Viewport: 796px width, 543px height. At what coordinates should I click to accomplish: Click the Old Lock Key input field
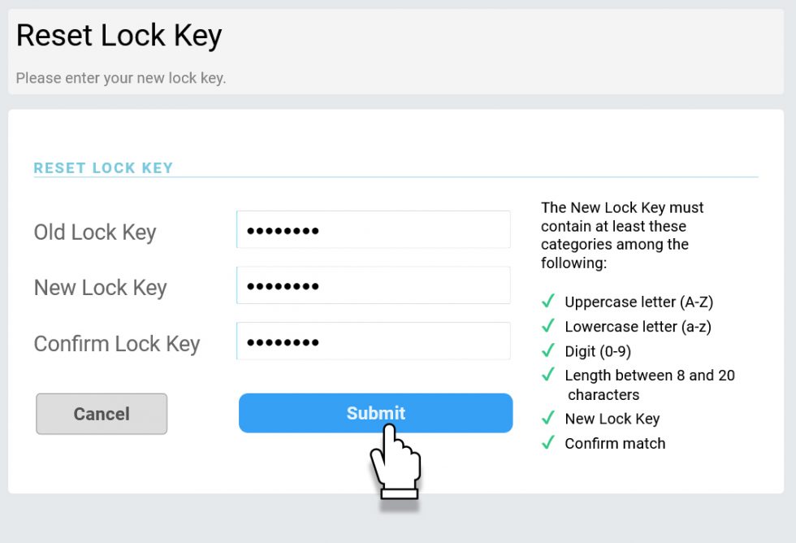coord(374,229)
